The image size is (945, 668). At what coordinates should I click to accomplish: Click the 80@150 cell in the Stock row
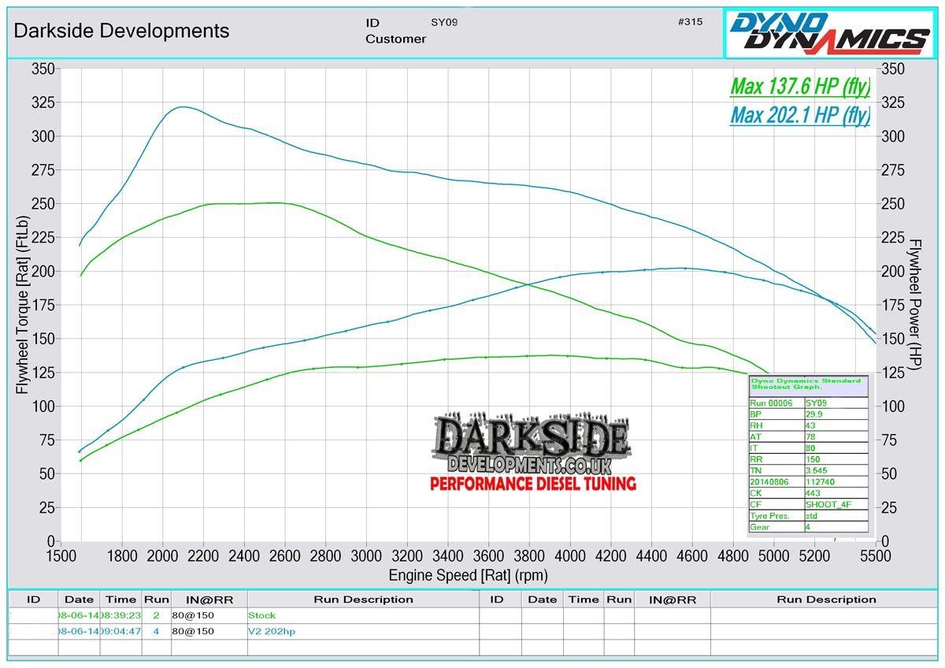coord(208,615)
